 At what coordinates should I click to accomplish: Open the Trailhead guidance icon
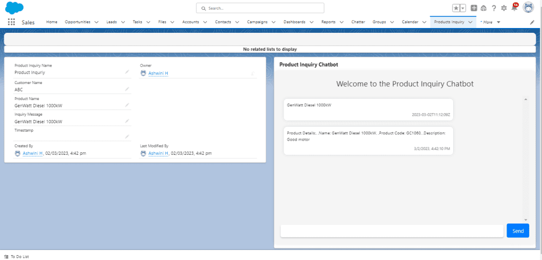(x=484, y=8)
